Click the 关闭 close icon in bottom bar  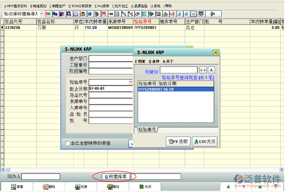click(145, 186)
